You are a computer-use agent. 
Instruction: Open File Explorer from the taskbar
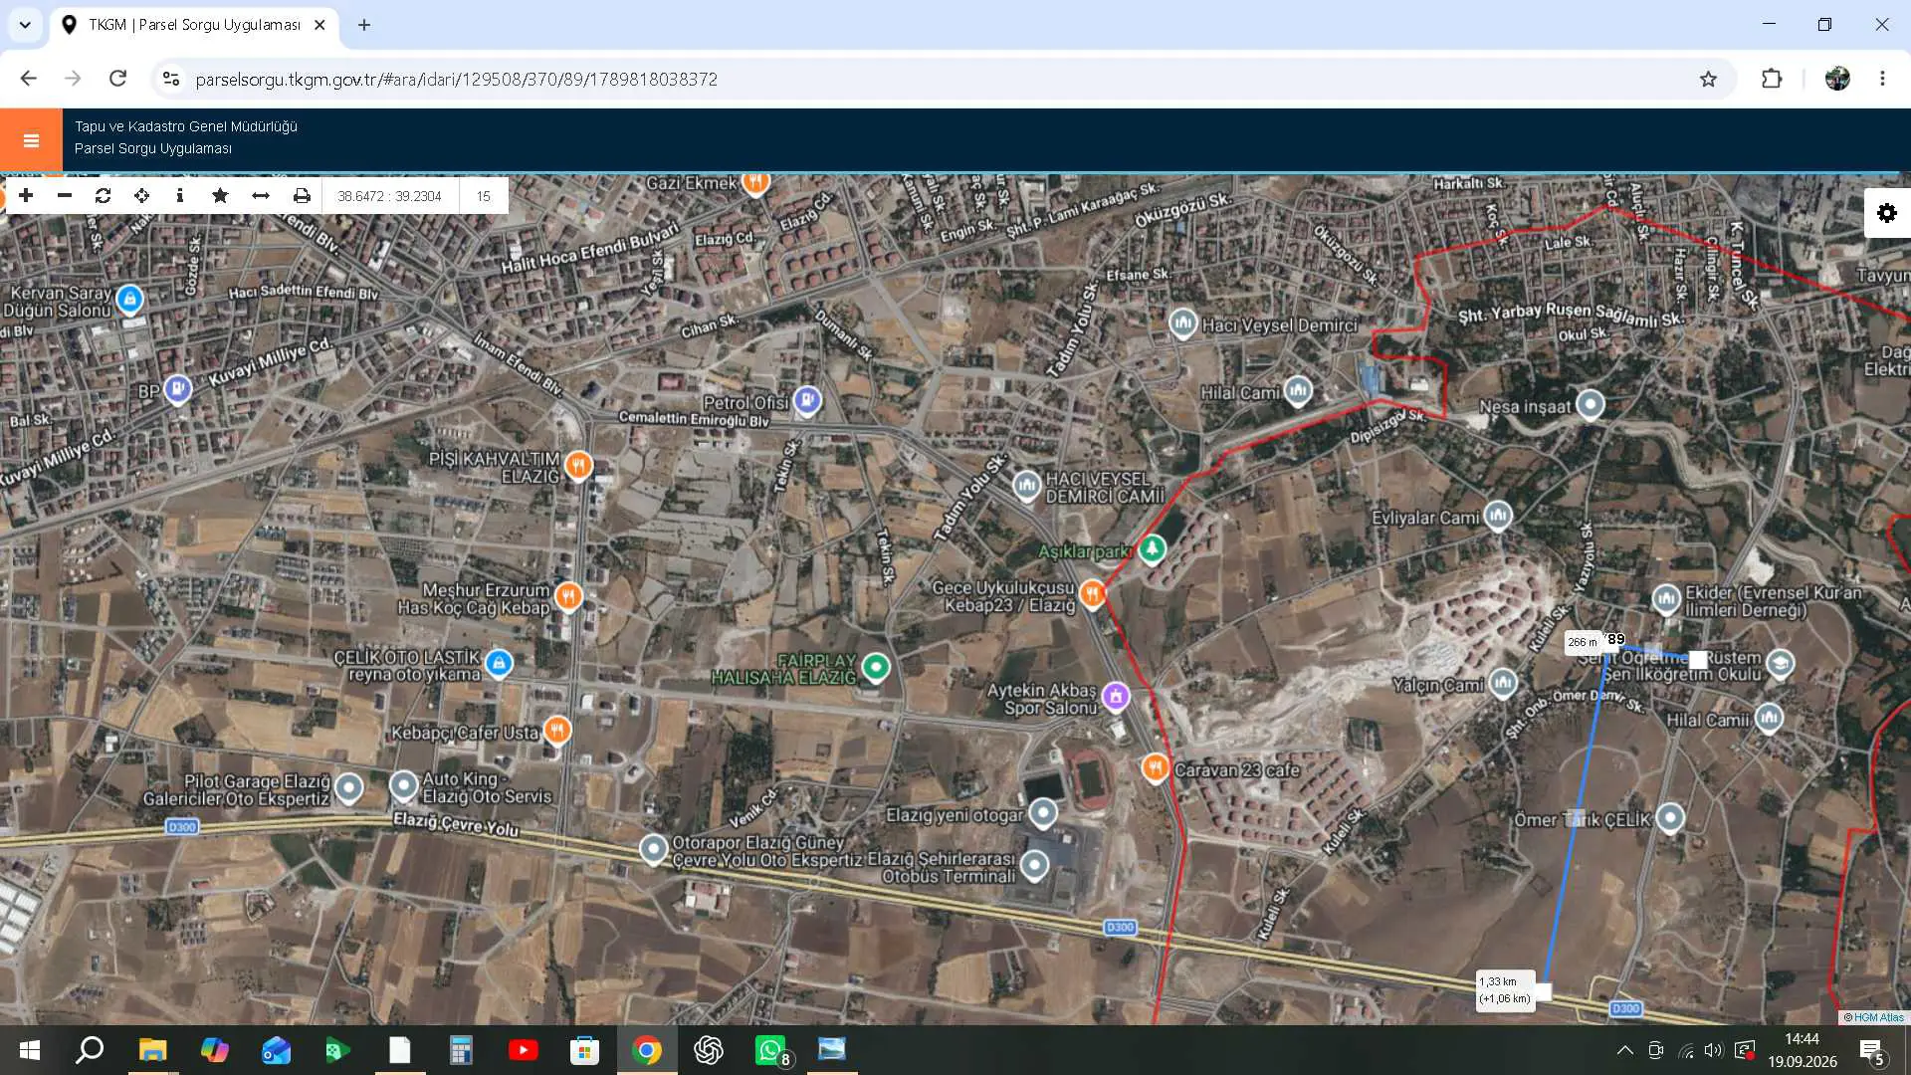(152, 1050)
